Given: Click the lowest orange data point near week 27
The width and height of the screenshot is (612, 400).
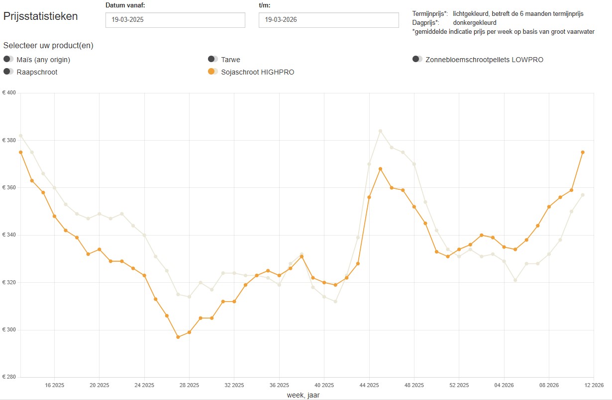Looking at the screenshot, I should click(x=178, y=337).
